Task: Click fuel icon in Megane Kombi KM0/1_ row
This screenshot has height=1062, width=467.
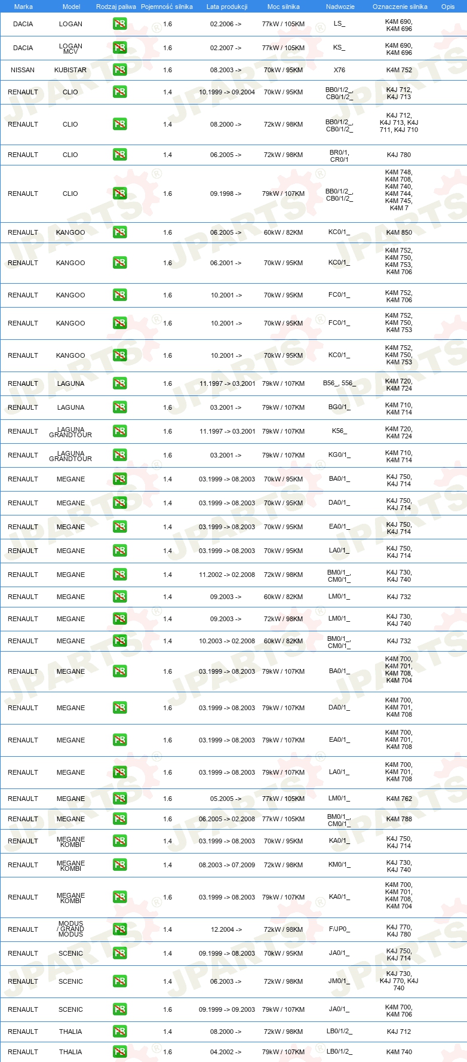Action: (119, 865)
